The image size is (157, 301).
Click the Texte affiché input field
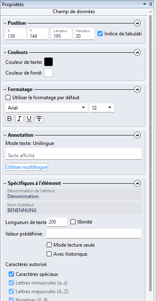point(74,154)
